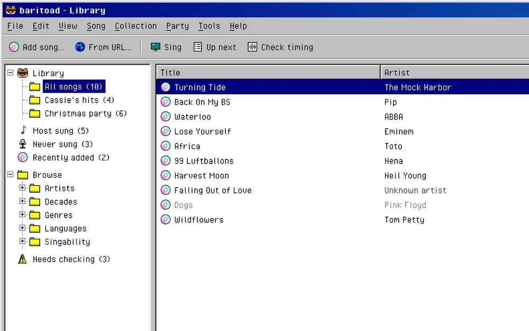Collapse the Library tree node
The height and width of the screenshot is (331, 529).
coord(11,73)
